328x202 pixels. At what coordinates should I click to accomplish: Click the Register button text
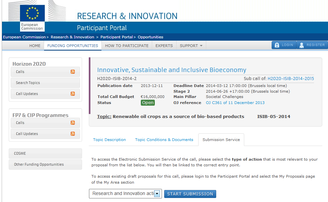[316, 45]
